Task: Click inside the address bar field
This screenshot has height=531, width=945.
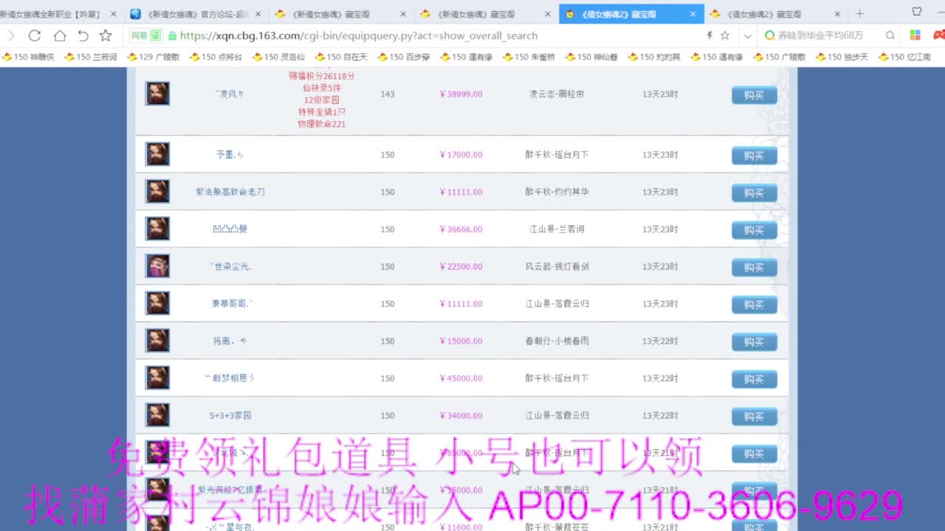Action: [443, 35]
